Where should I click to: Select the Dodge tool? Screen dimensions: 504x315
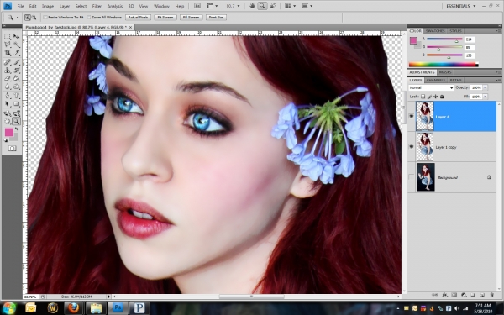tap(16, 87)
